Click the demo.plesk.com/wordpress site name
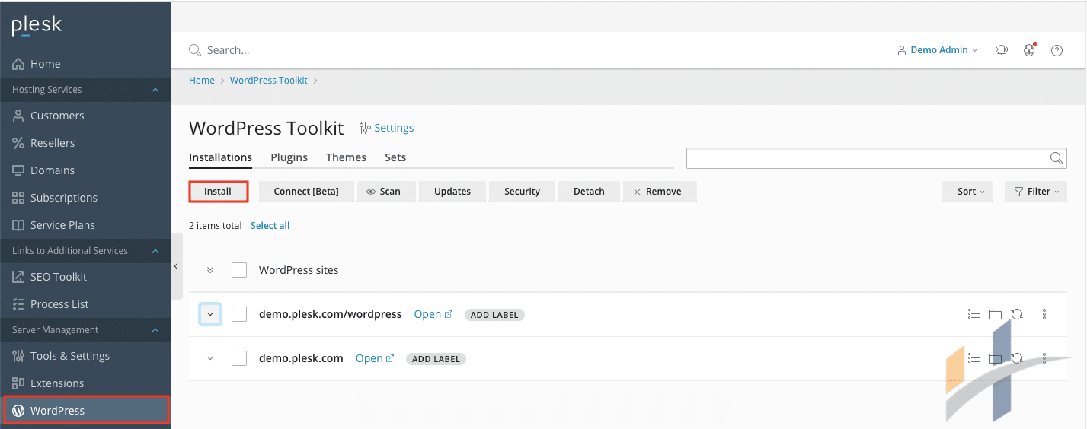1087x429 pixels. click(x=331, y=314)
